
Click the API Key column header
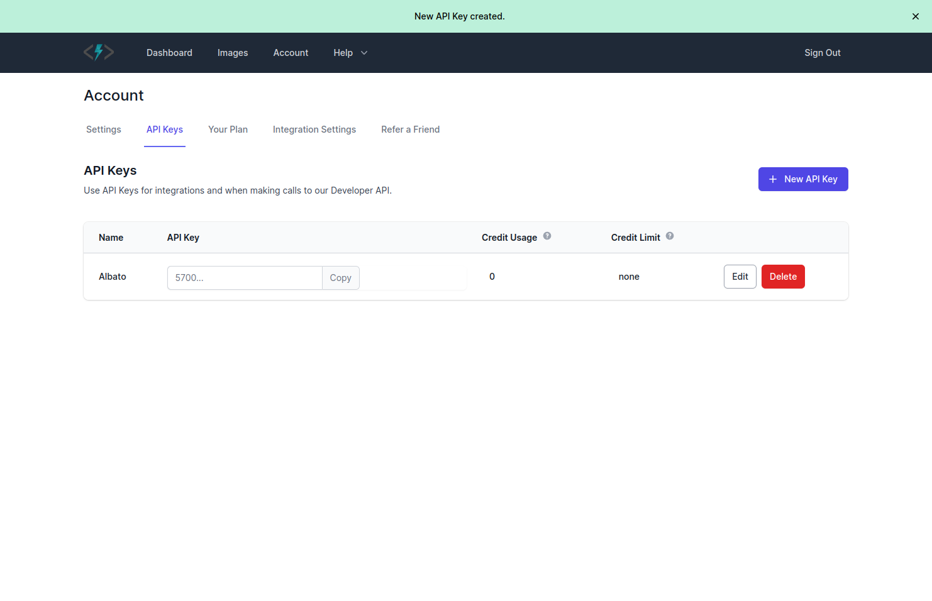(x=183, y=238)
